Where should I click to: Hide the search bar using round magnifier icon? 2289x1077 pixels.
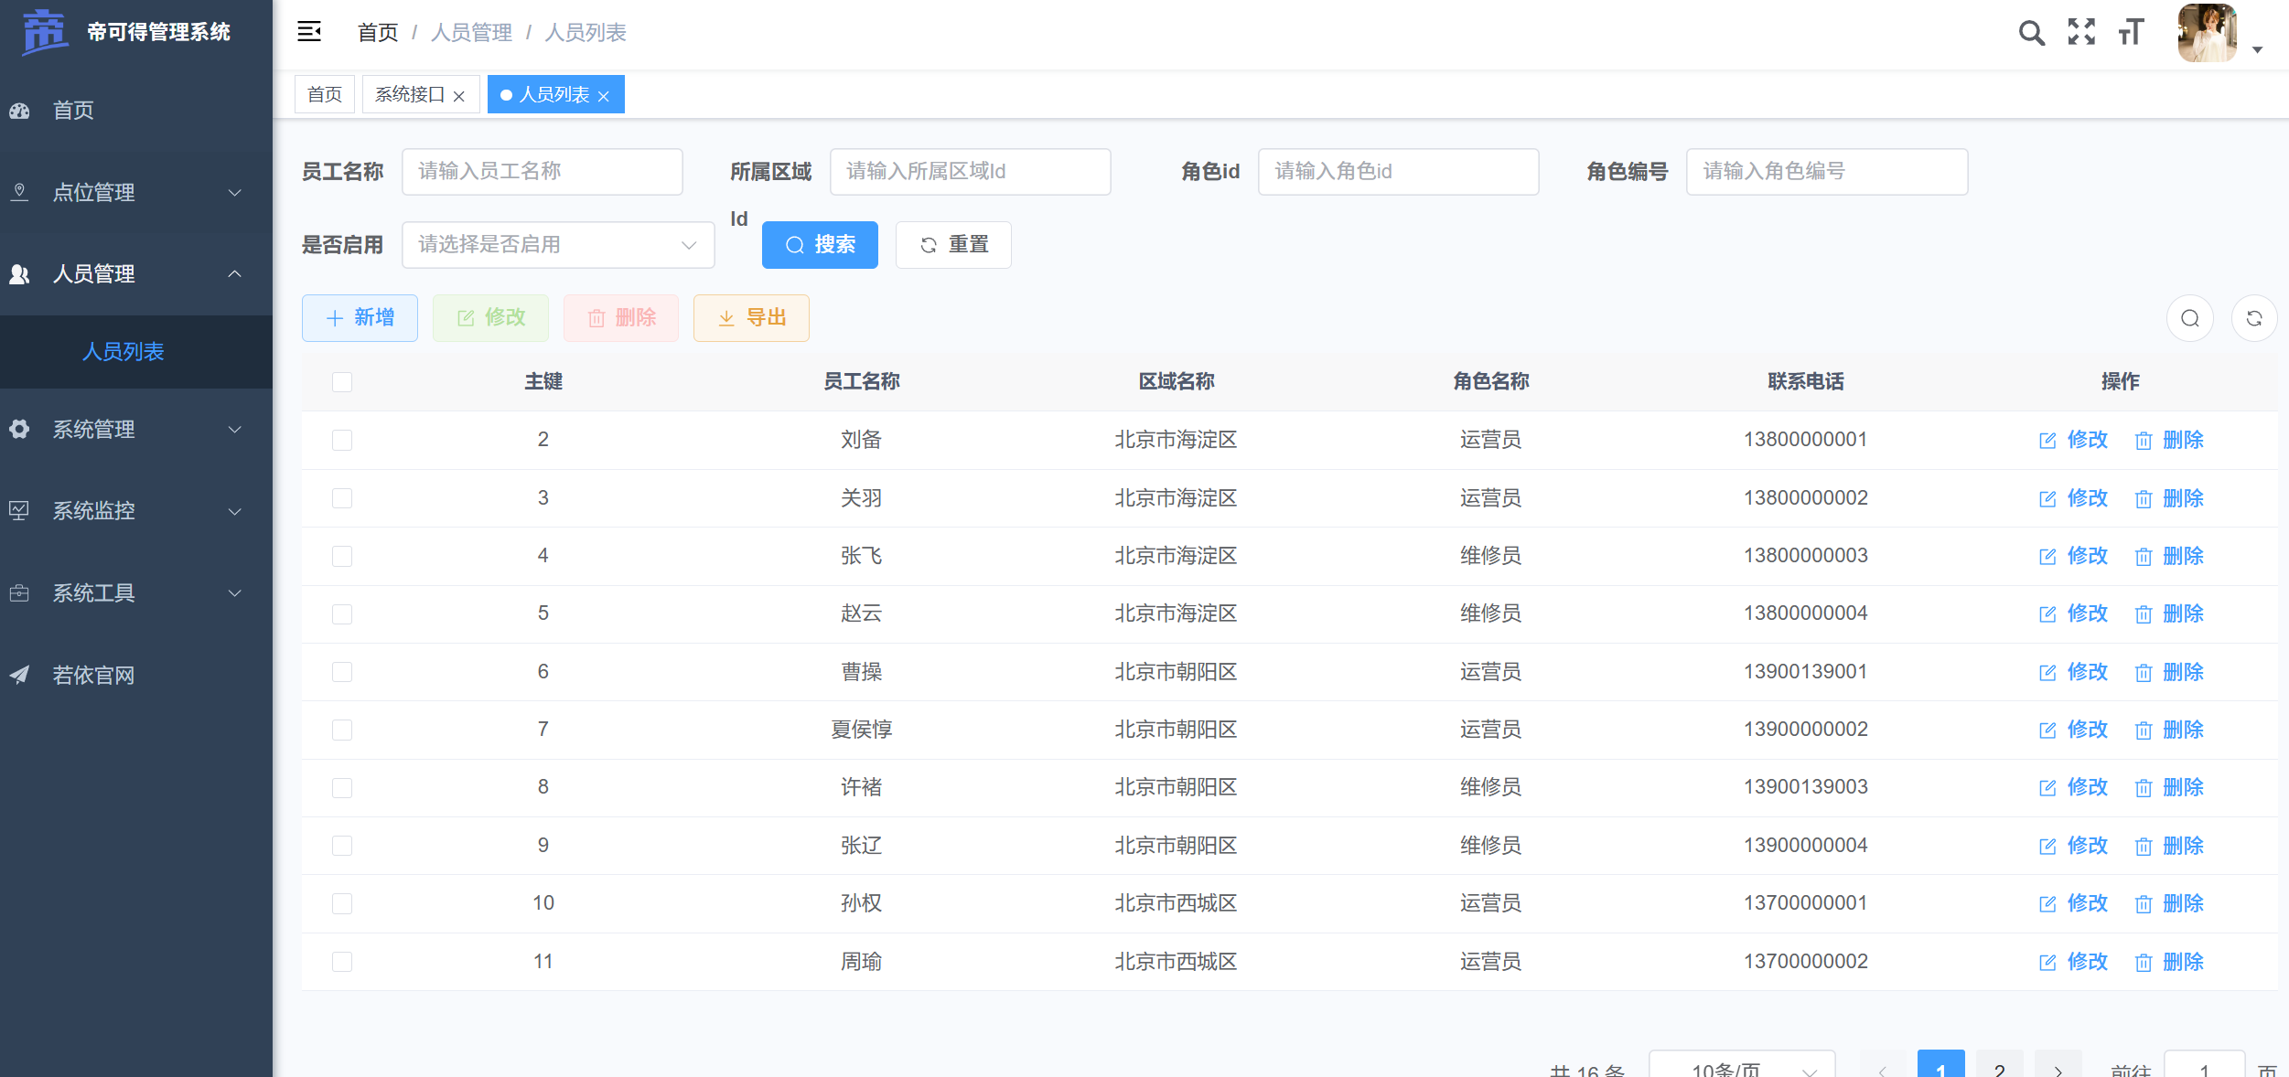click(x=2189, y=318)
